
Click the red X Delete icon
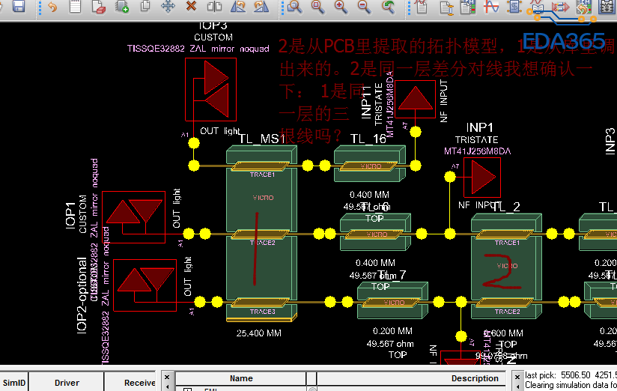[x=191, y=7]
